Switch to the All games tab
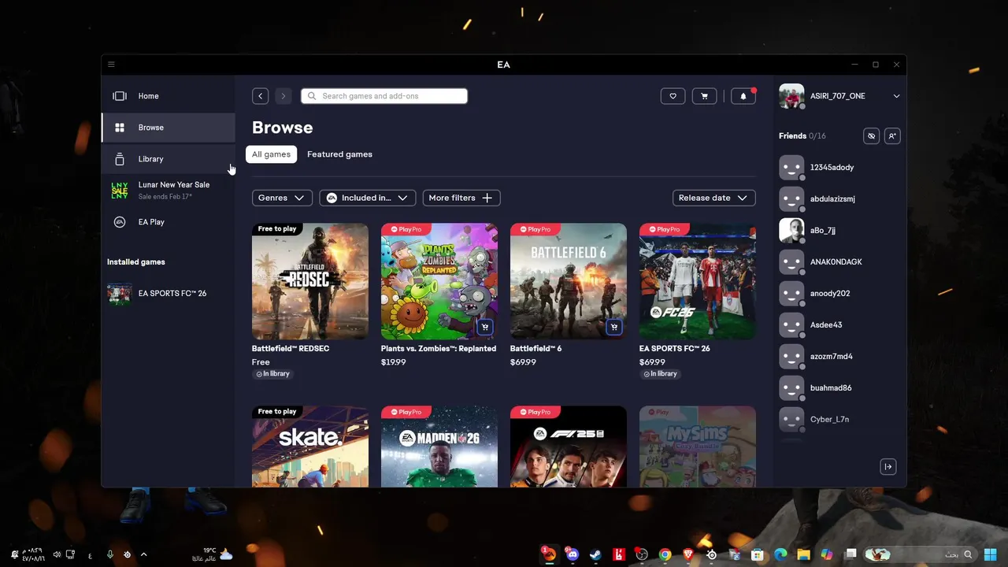This screenshot has height=567, width=1008. (271, 154)
